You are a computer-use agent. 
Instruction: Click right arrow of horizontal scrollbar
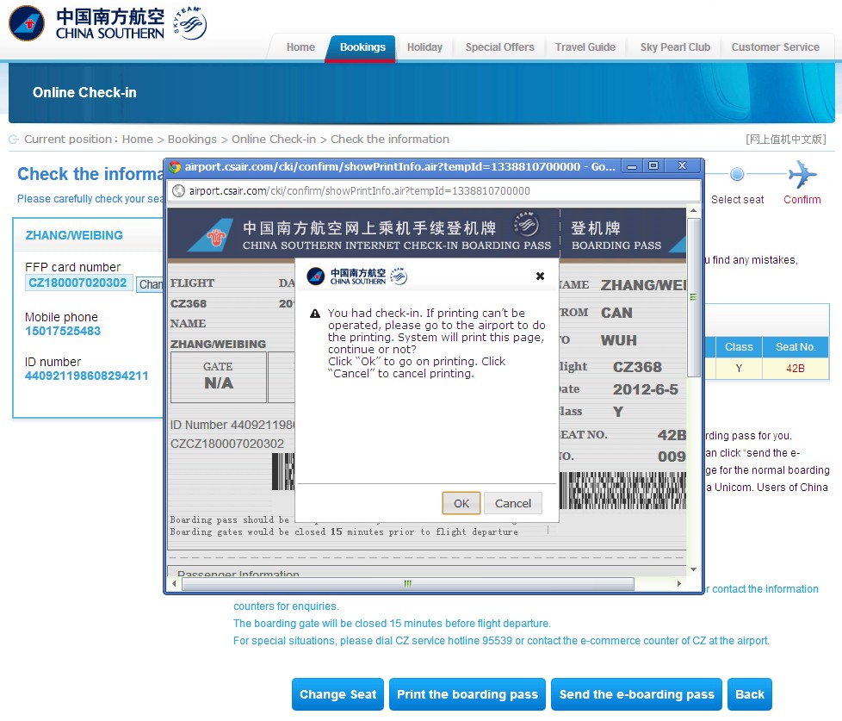tap(679, 584)
